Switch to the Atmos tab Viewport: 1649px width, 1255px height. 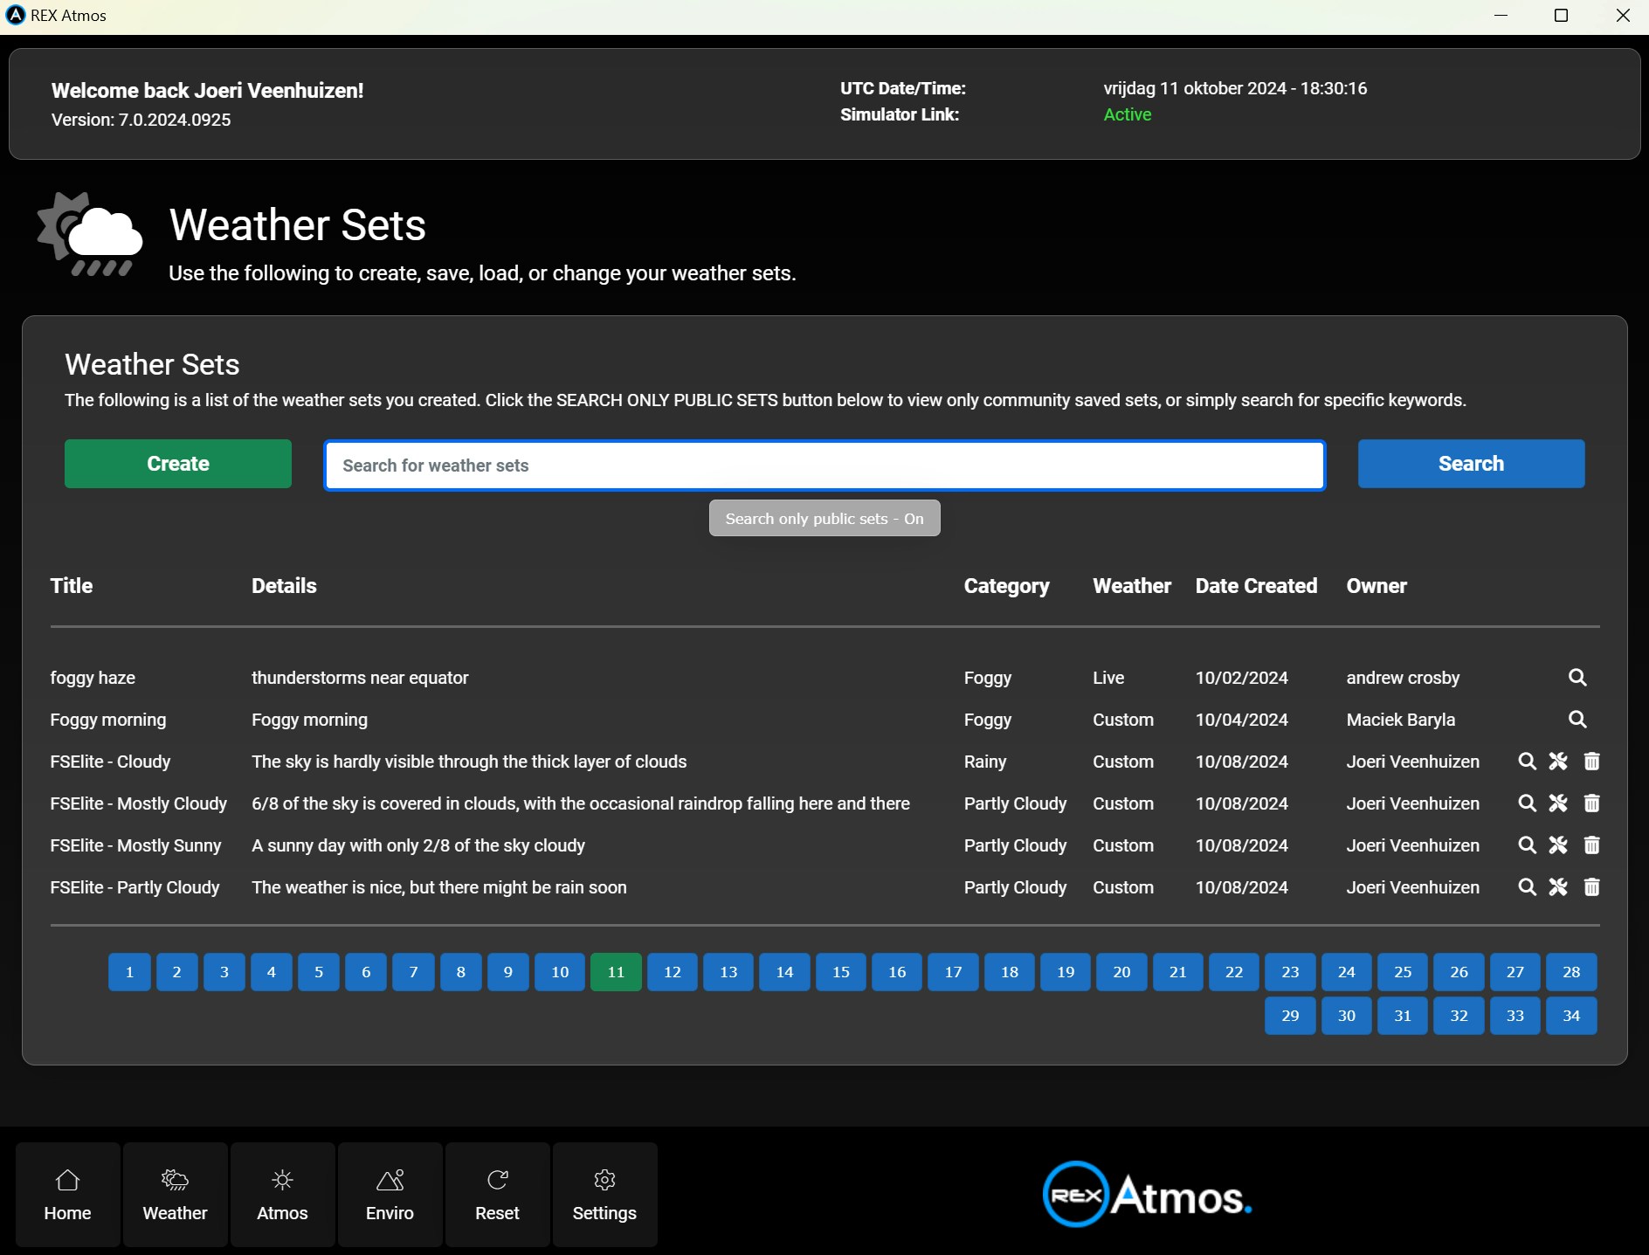pos(282,1195)
